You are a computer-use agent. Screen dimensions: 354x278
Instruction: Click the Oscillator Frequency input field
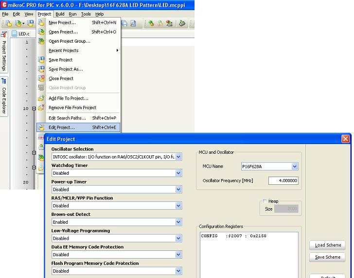tap(283, 180)
